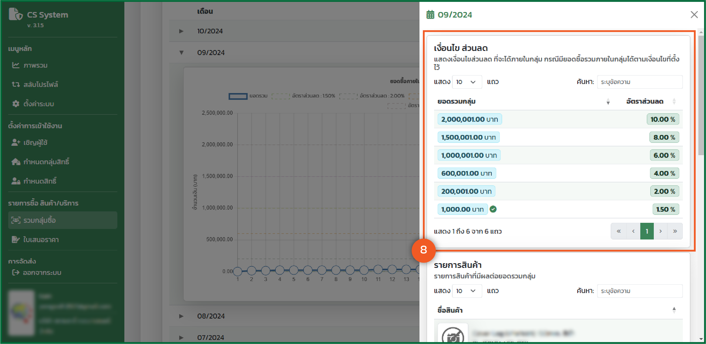Click the สลับโปรไฟล์ switch arrows icon
Screen dimensions: 706x344
[16, 84]
